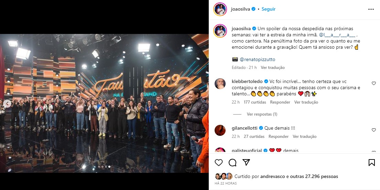This screenshot has height=190, width=380.
Task: Like gilancellotti's comment heart
Action: [374, 130]
